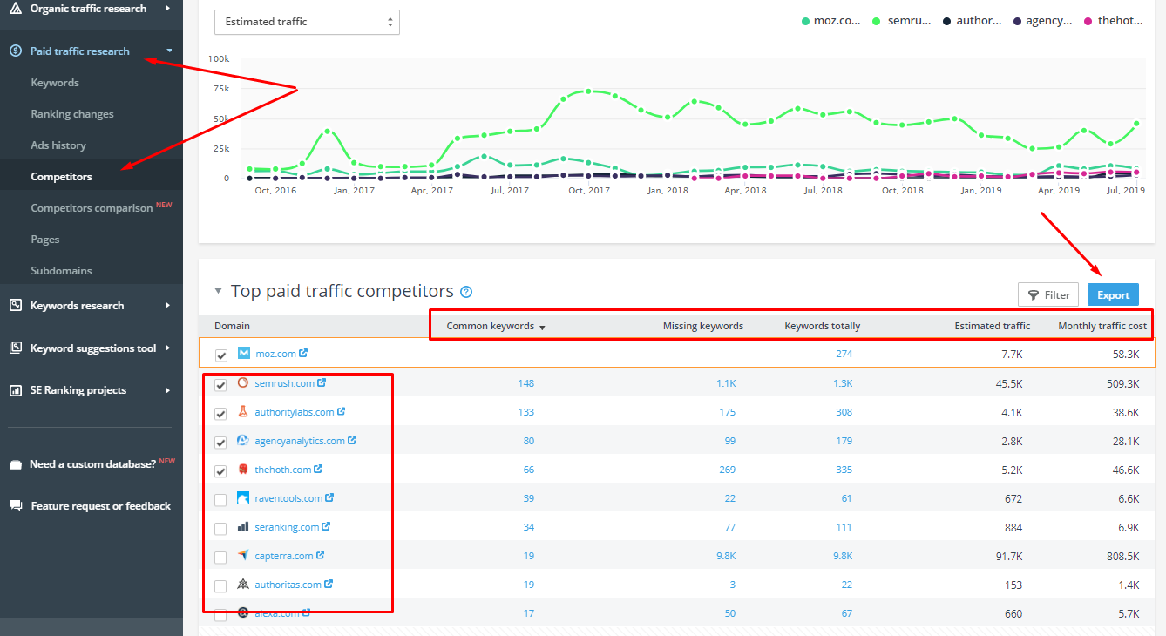Click the Export button
The width and height of the screenshot is (1166, 636).
pos(1113,294)
